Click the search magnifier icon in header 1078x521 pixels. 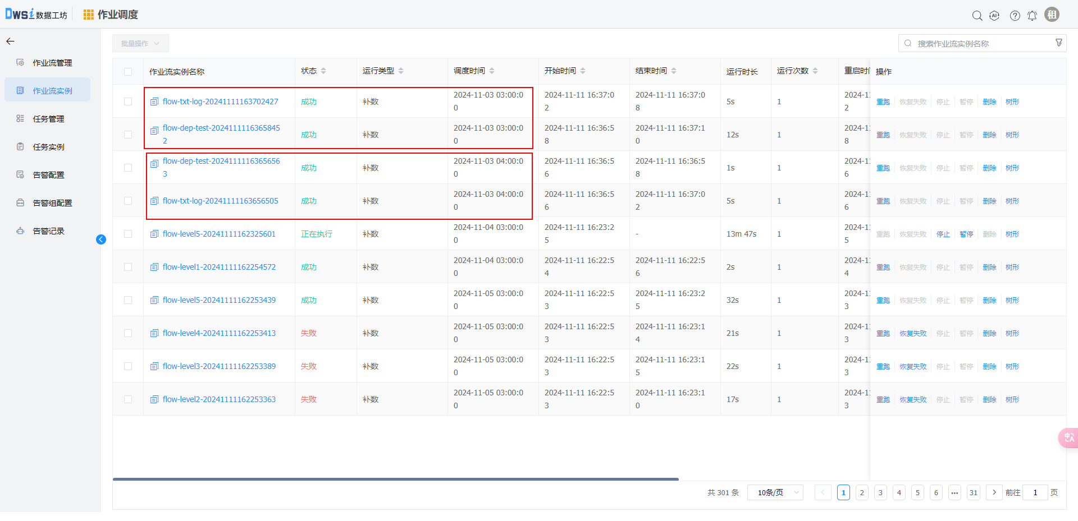[977, 16]
